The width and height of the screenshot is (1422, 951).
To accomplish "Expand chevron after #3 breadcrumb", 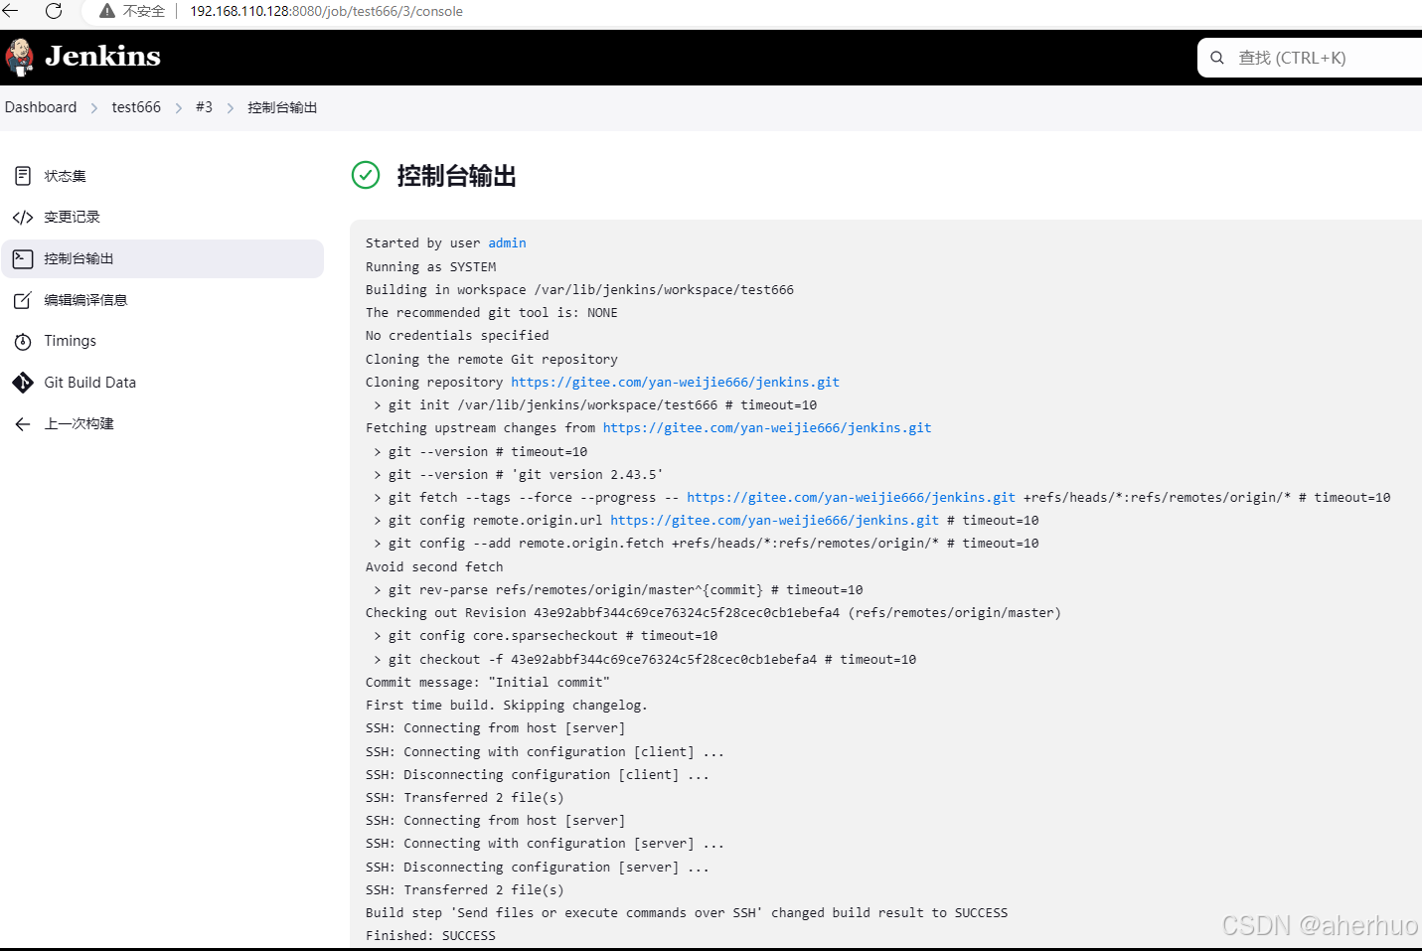I will pyautogui.click(x=231, y=107).
